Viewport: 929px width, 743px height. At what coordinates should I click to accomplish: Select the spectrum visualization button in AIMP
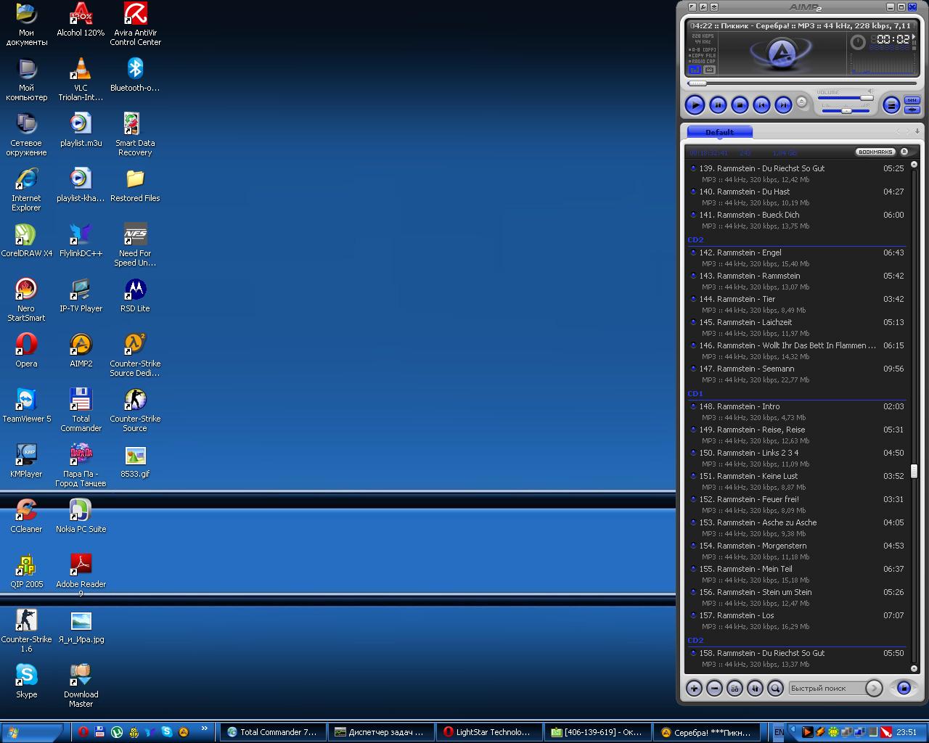pyautogui.click(x=695, y=70)
